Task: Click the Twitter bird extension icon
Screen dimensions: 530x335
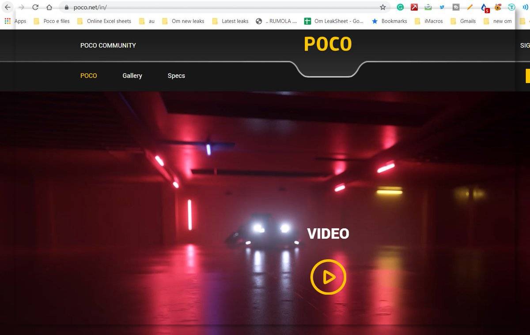Action: pyautogui.click(x=441, y=7)
